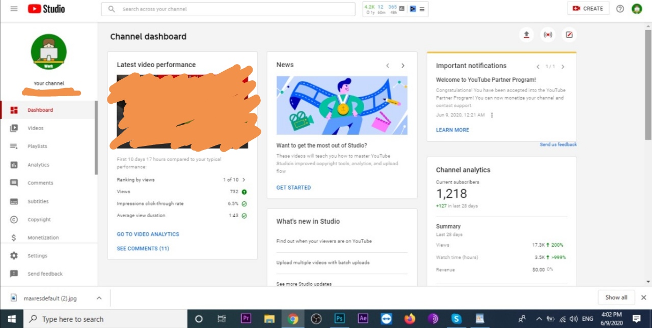Open Subtitles in the sidebar
Screen dimensions: 652x328
click(x=47, y=201)
